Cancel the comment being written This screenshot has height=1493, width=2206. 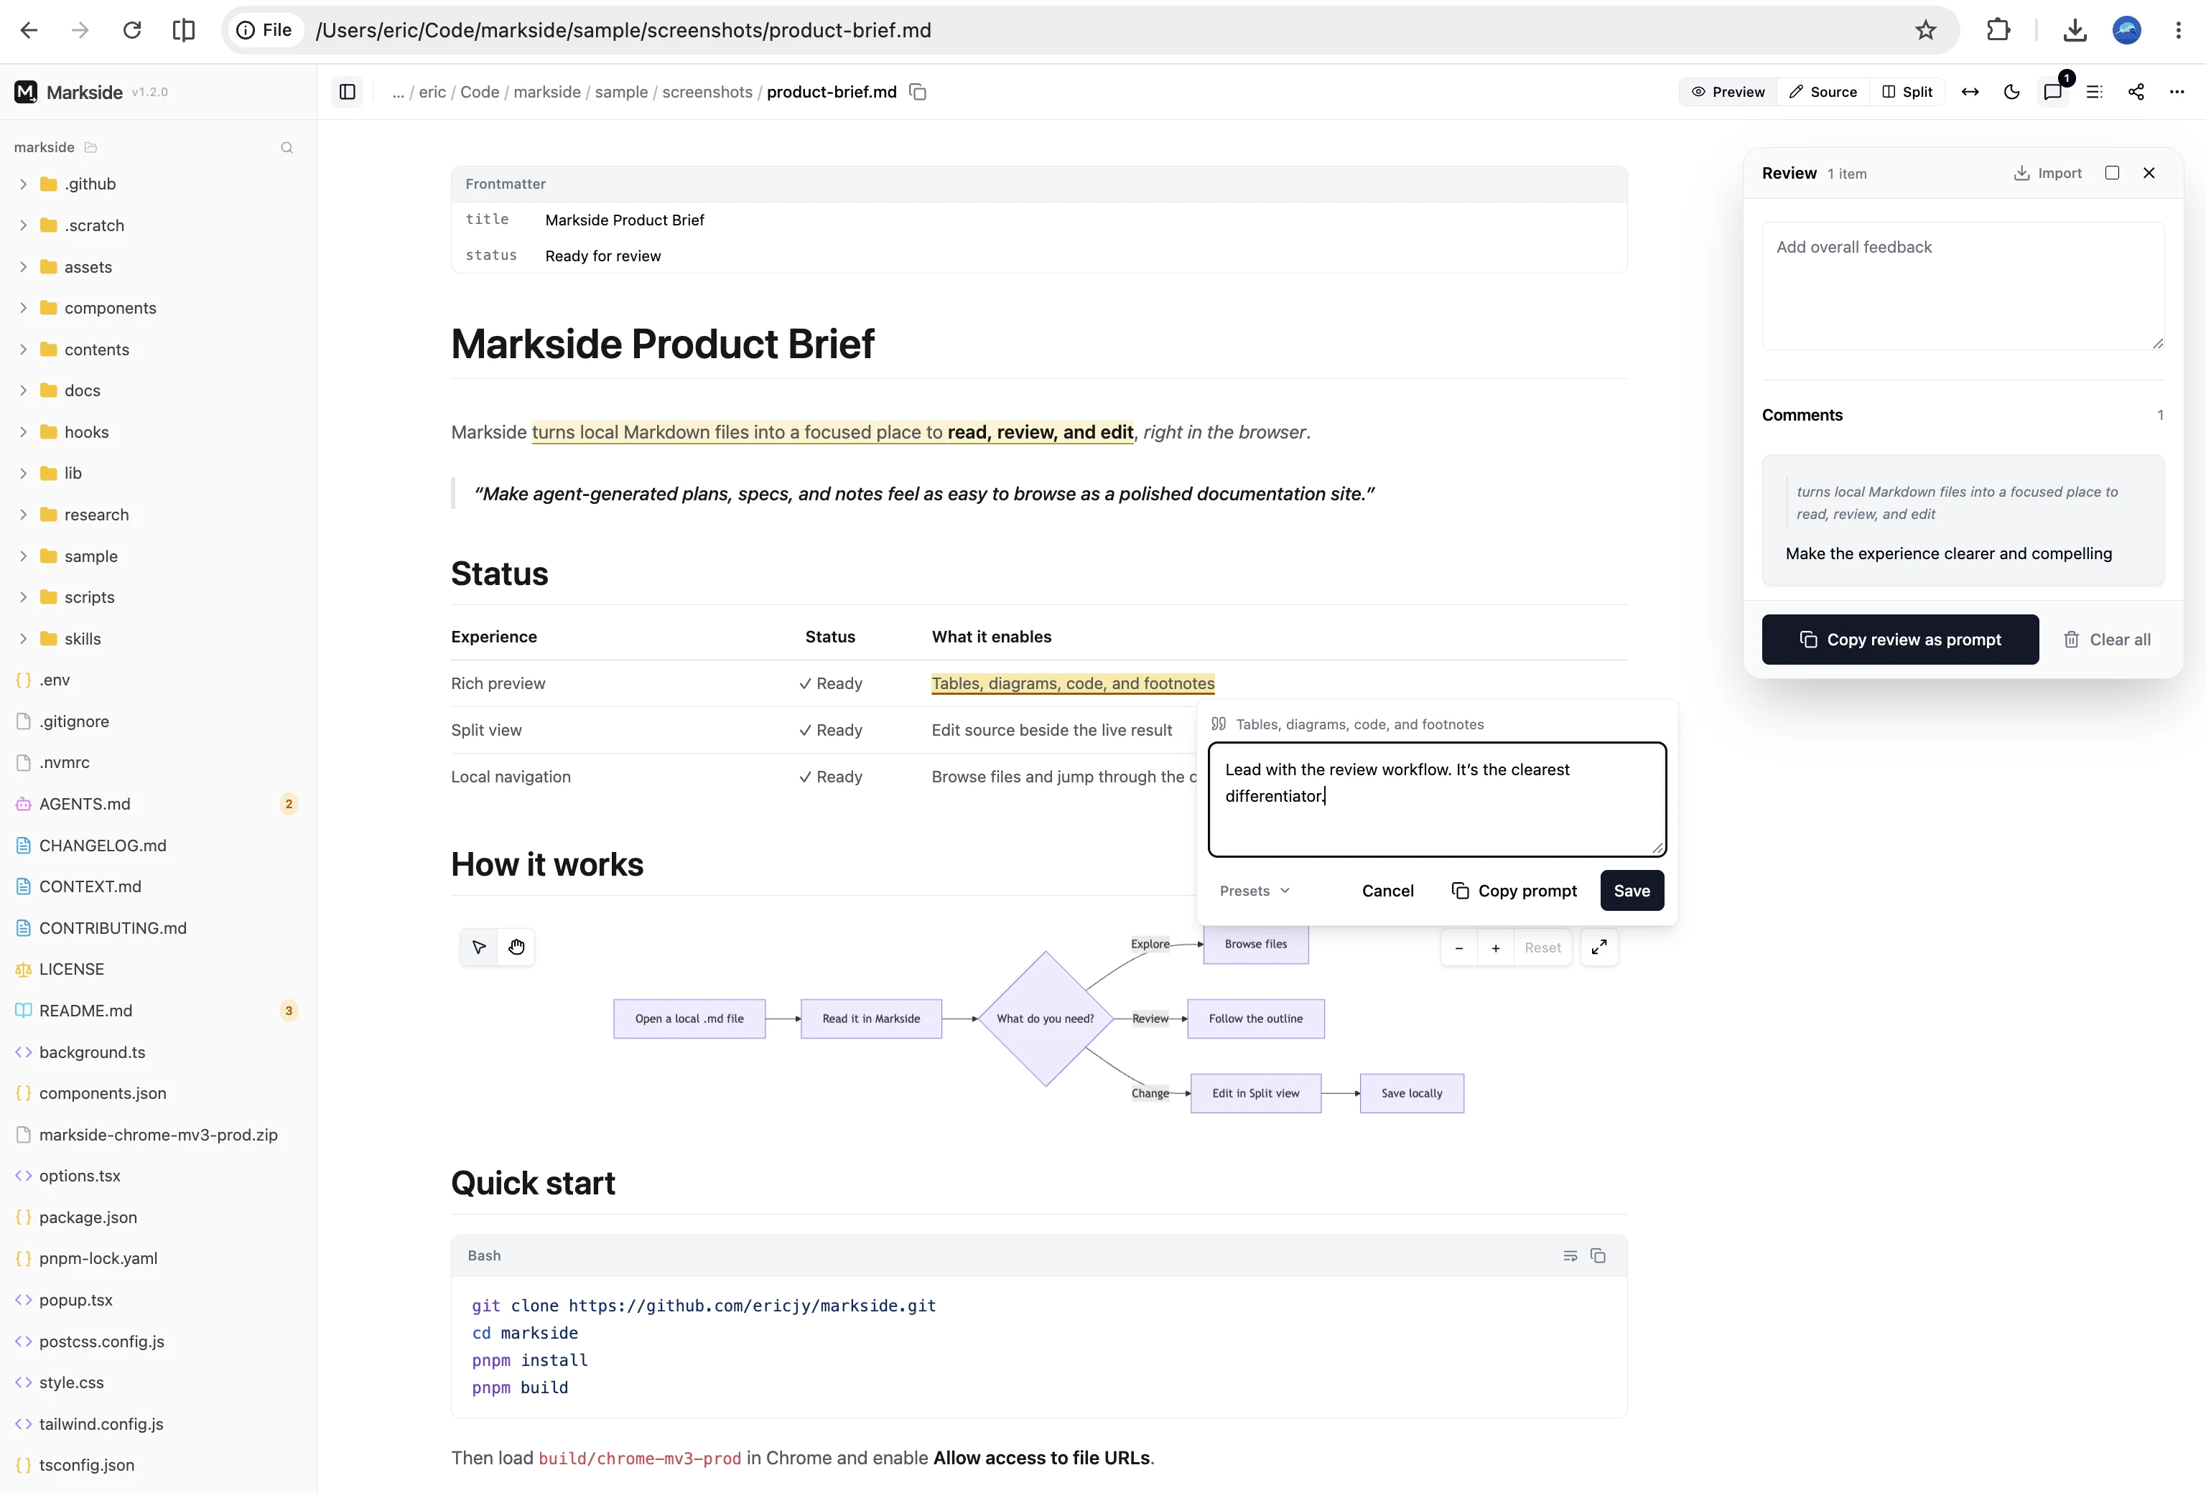(x=1388, y=891)
